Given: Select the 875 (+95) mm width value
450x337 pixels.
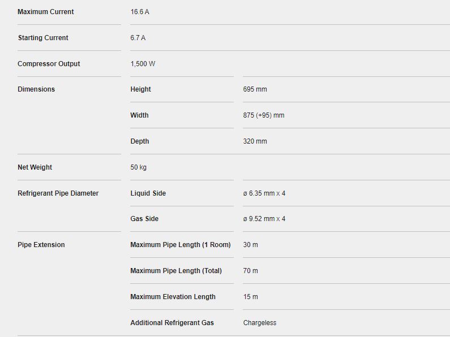Looking at the screenshot, I should (x=264, y=115).
